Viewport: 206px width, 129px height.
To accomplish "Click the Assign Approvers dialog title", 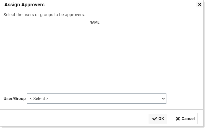I will click(24, 5).
